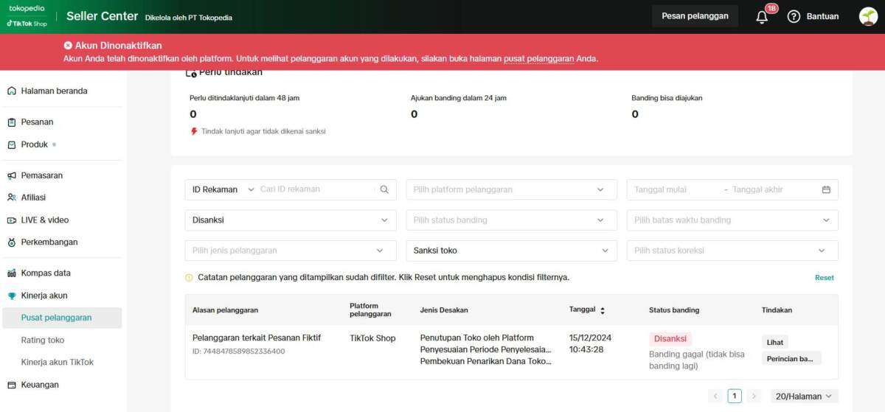The width and height of the screenshot is (885, 412).
Task: Open the Sanksi toko dropdown
Action: tap(512, 251)
